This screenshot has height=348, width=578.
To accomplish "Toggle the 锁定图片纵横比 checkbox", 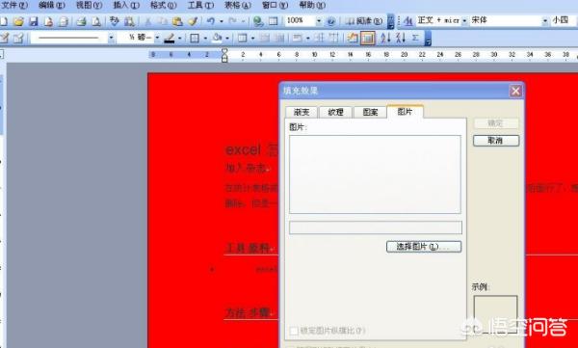I will point(294,331).
